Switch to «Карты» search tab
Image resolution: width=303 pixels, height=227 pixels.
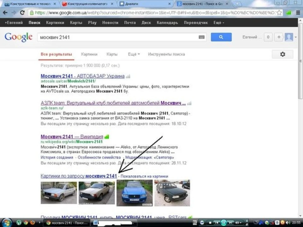click(112, 54)
